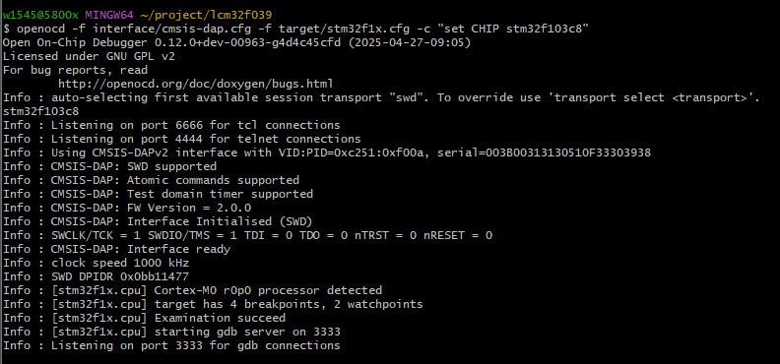Click the 'Cortex-M0 r0p0 processor detected' line
This screenshot has height=364, width=780.
(x=192, y=290)
